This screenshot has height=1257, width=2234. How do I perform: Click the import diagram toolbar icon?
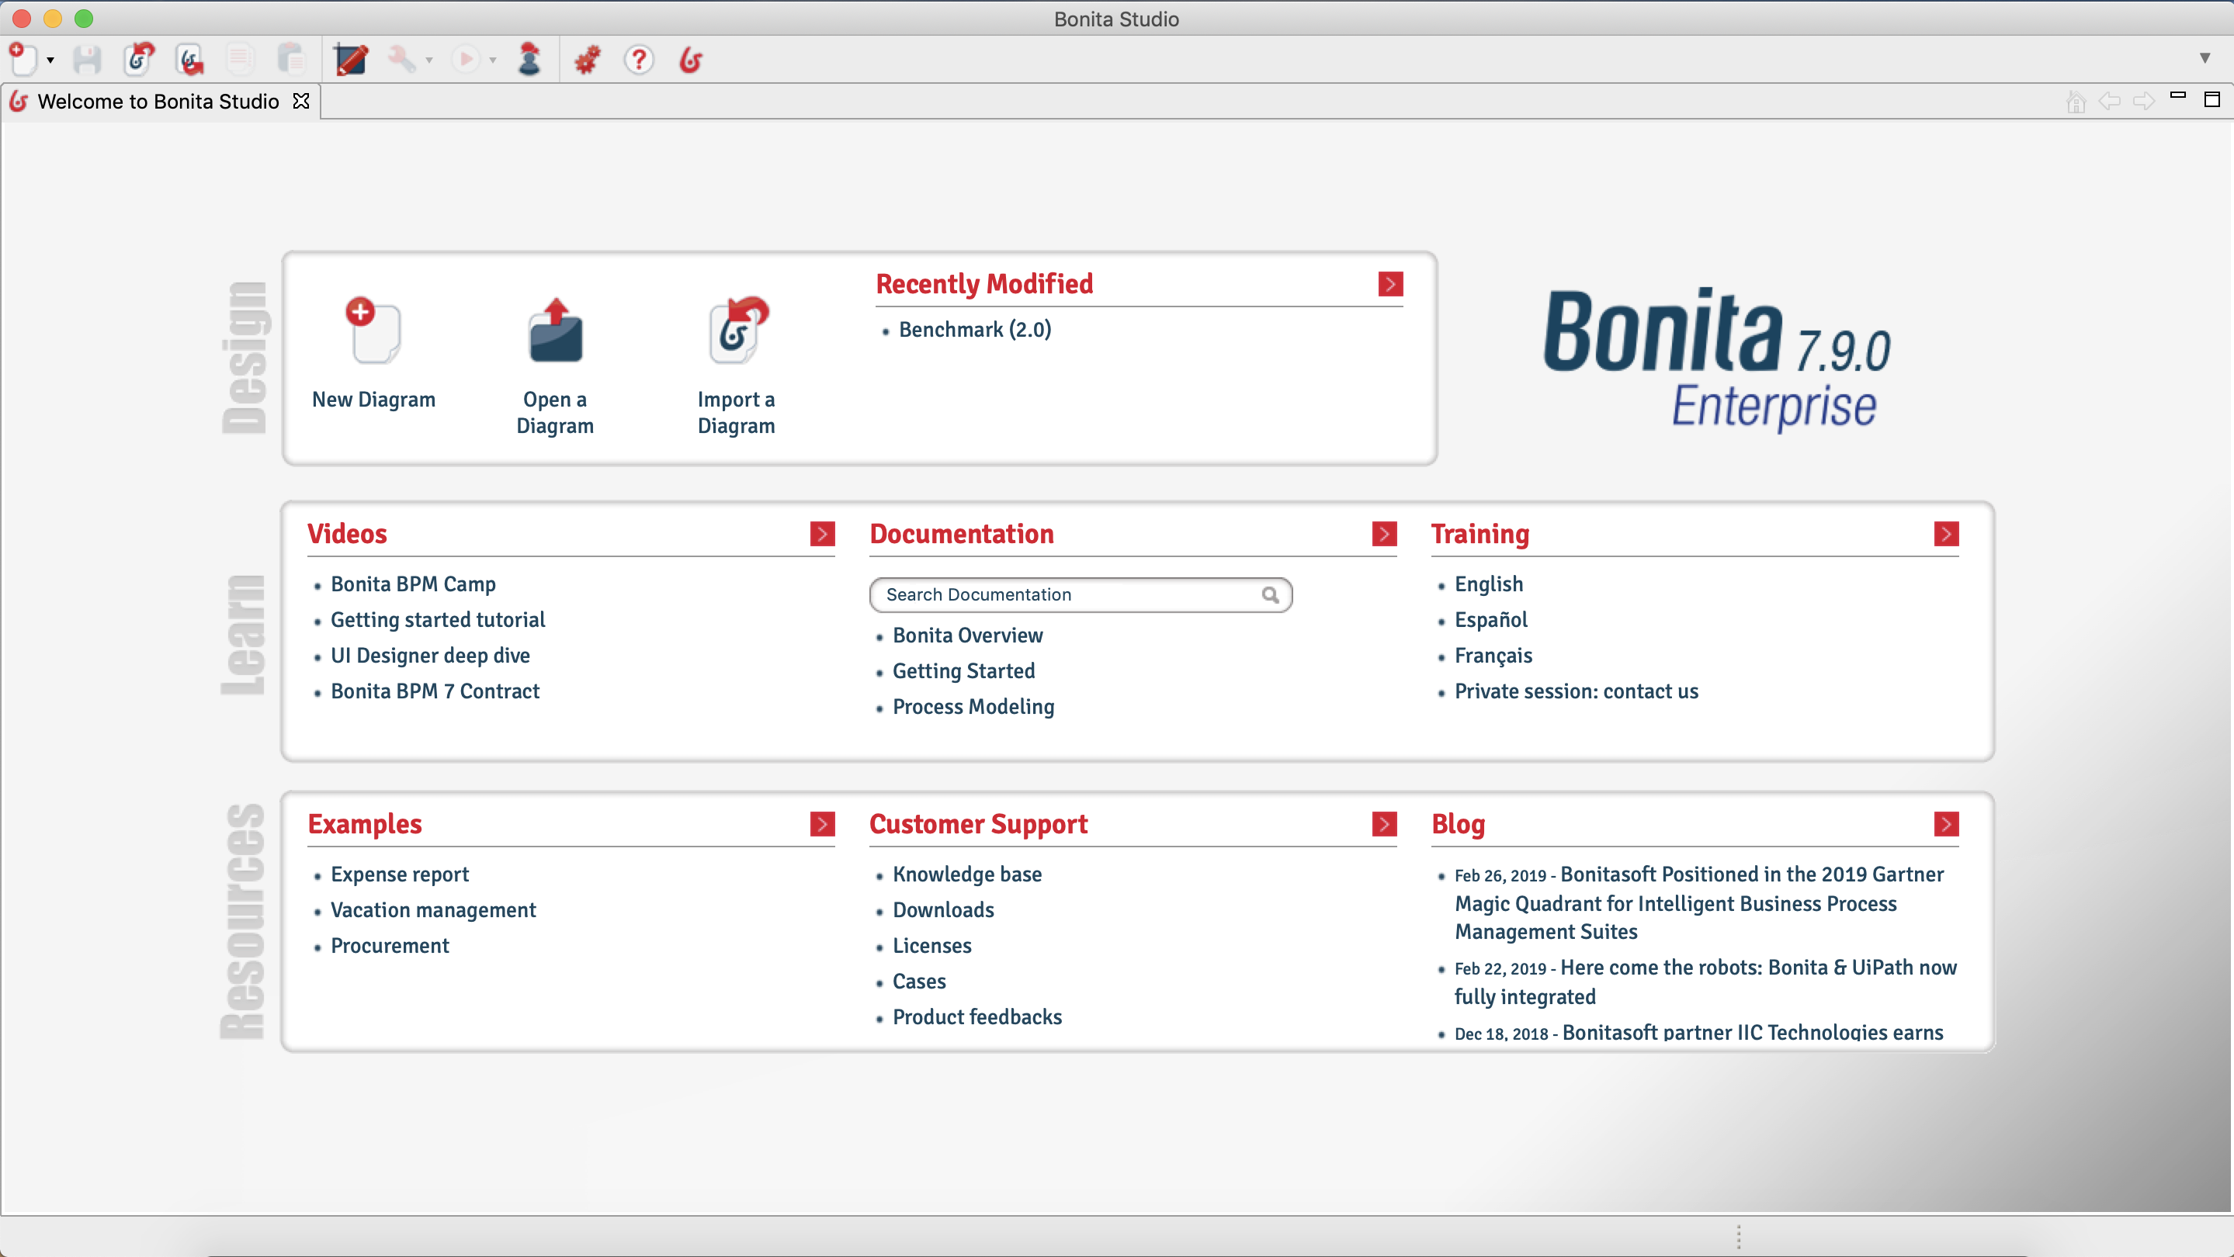pos(139,59)
